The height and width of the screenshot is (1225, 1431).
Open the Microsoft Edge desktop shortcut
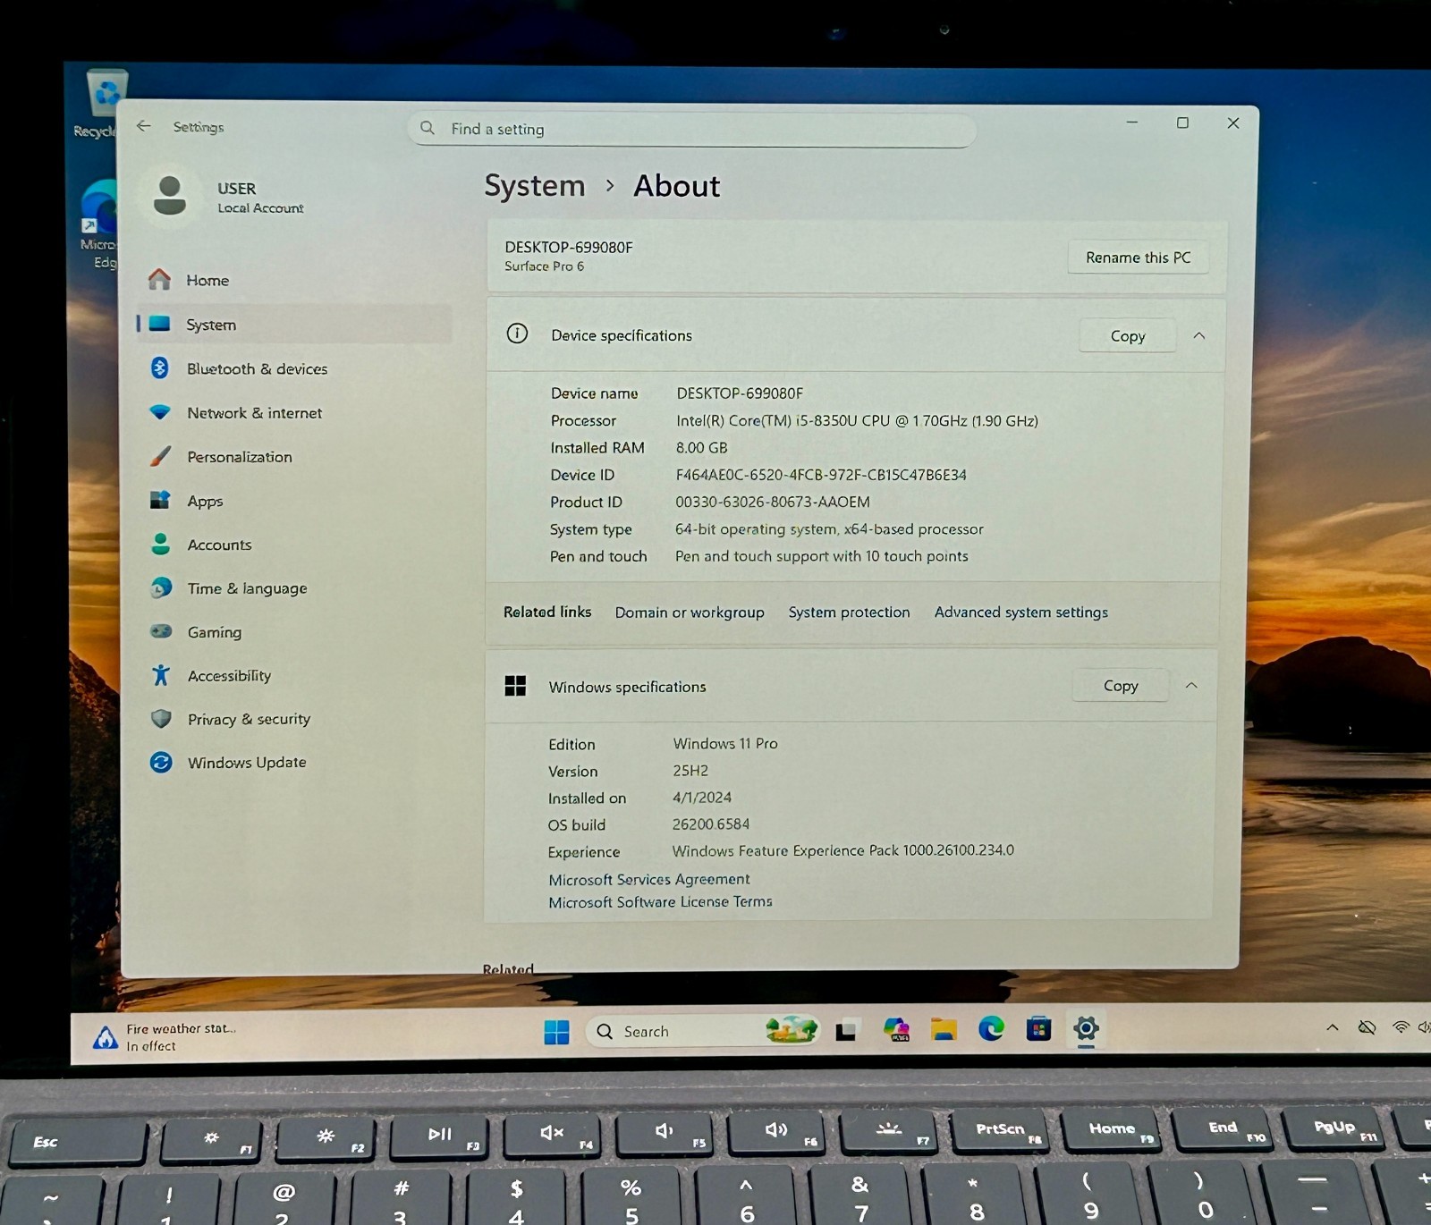click(x=100, y=224)
